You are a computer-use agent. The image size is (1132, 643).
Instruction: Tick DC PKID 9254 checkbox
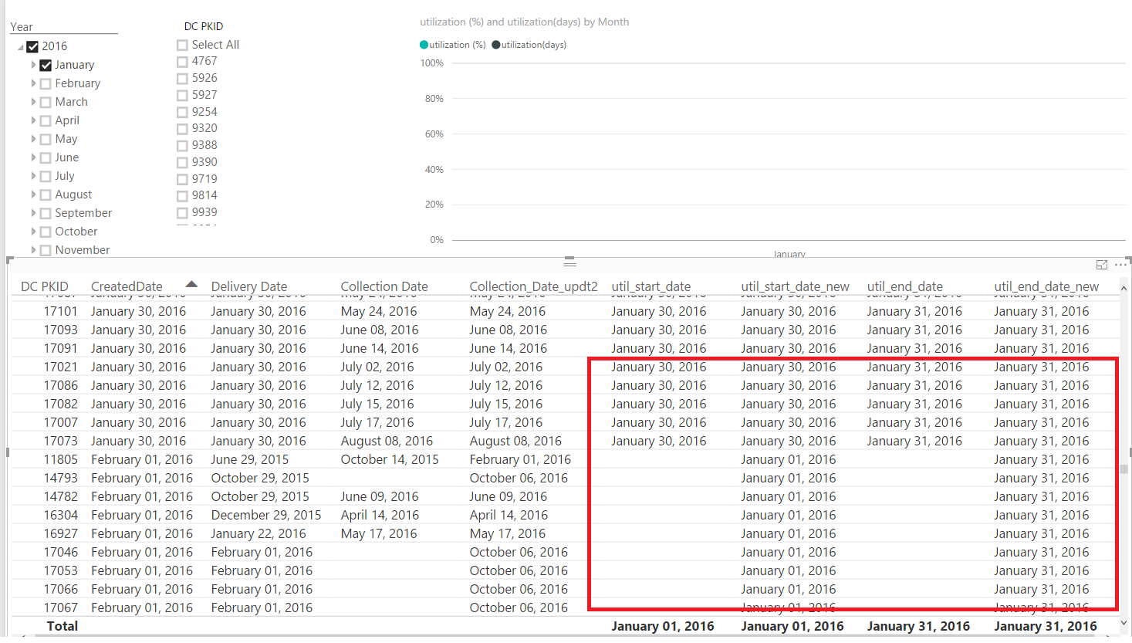(x=182, y=112)
